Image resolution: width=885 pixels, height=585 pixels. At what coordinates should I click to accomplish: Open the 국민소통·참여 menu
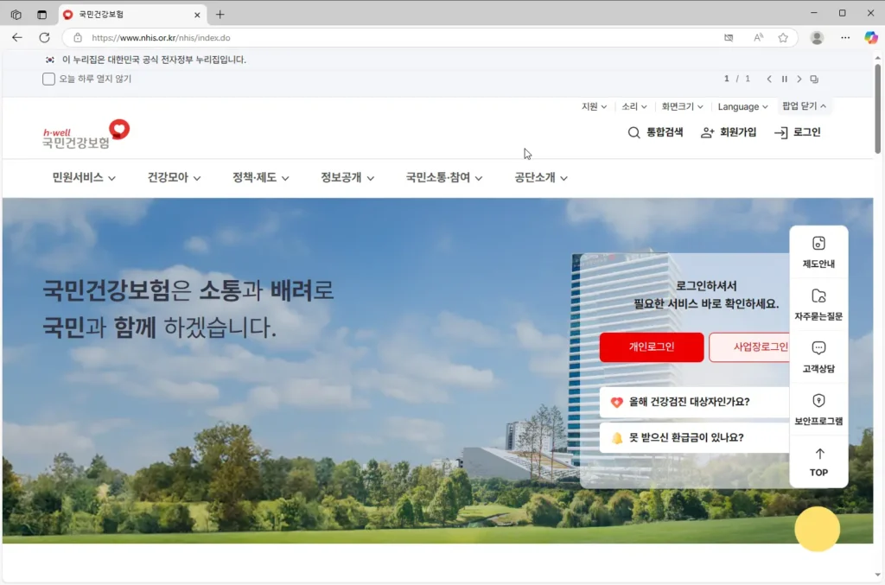[443, 178]
